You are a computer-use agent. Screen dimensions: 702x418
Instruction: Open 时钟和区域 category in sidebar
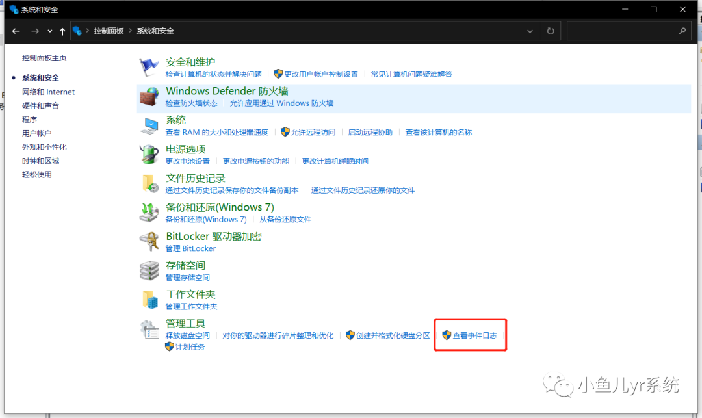(40, 161)
